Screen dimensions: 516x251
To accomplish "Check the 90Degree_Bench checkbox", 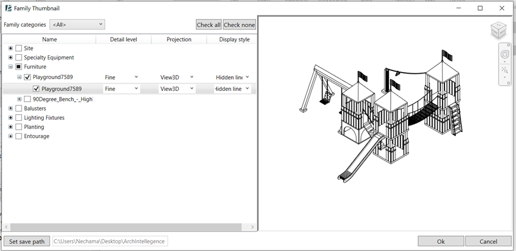I will pos(27,99).
